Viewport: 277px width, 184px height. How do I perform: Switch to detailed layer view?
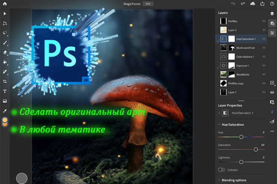click(x=272, y=23)
